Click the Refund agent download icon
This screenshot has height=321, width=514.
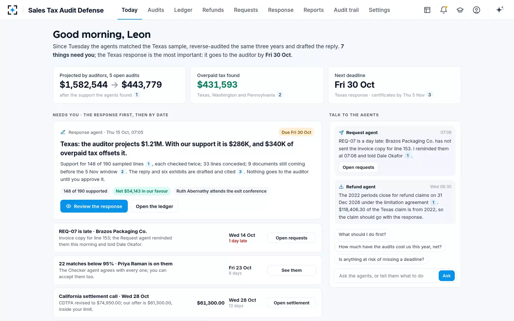pyautogui.click(x=341, y=187)
